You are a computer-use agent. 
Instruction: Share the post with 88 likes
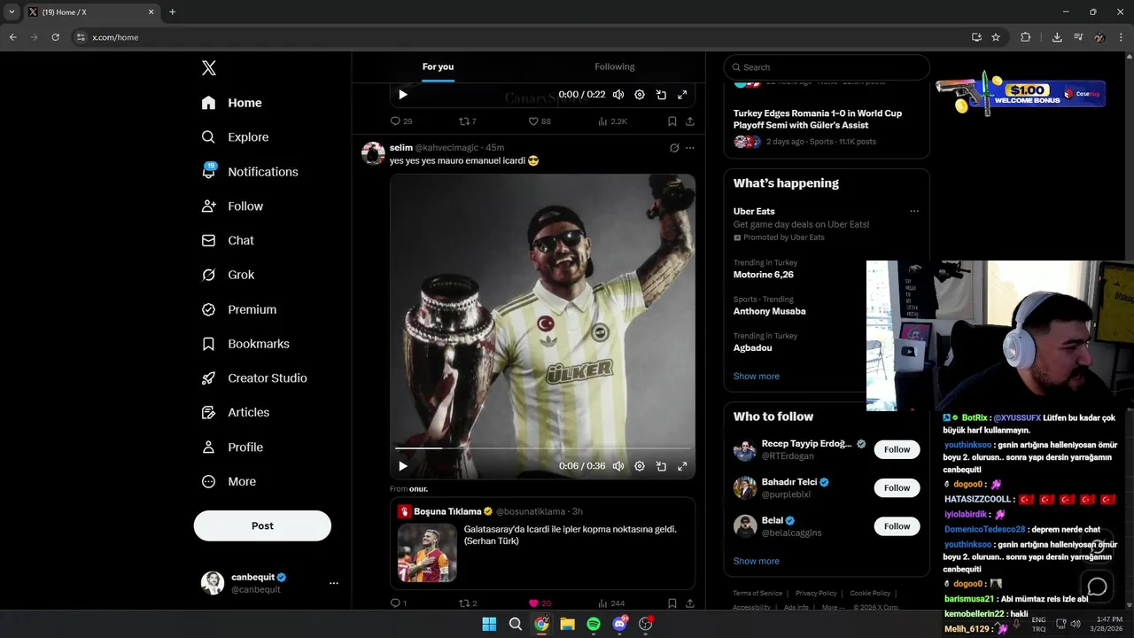(x=690, y=121)
